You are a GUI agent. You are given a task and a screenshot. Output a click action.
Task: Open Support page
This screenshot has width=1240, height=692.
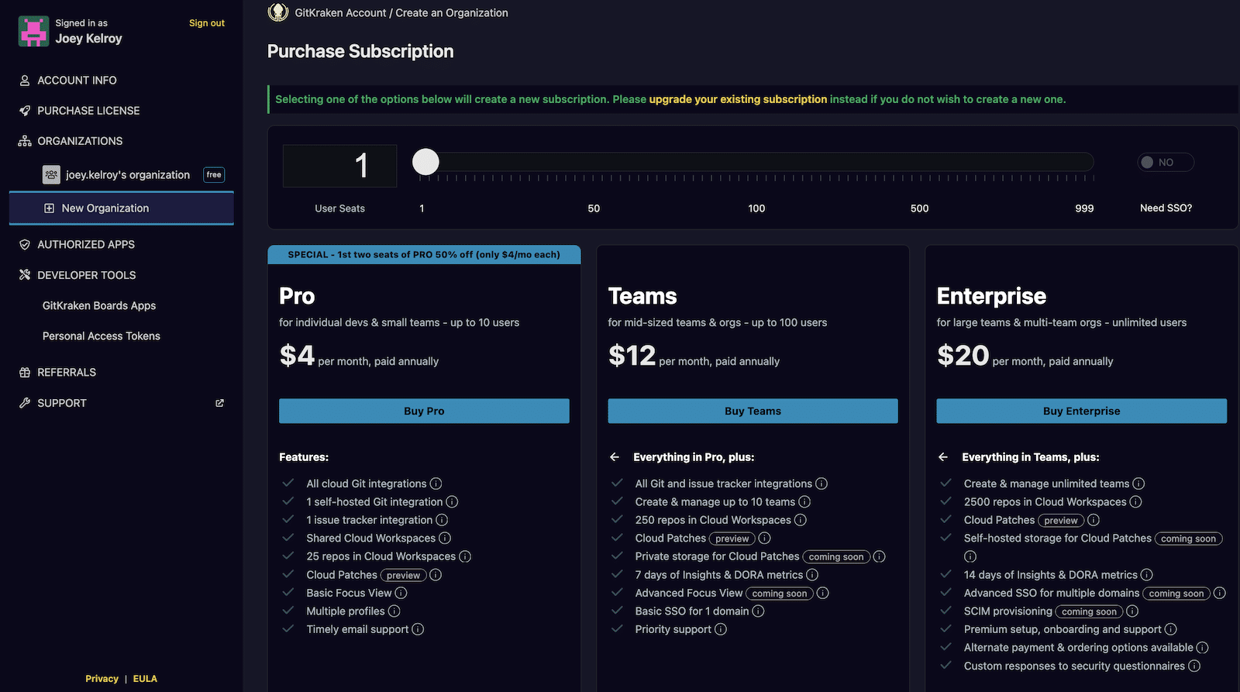[x=62, y=403]
